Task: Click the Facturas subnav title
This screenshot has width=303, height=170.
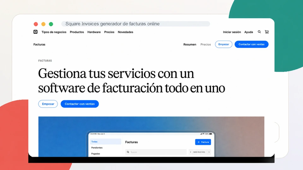Action: pos(39,44)
